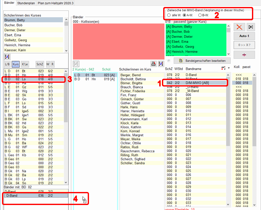Click the timetable icon below the student list
The image size is (261, 210).
7,56
